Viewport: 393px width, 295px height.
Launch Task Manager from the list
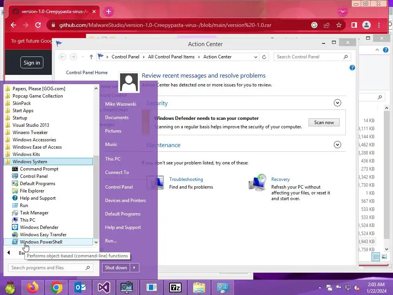(x=48, y=212)
